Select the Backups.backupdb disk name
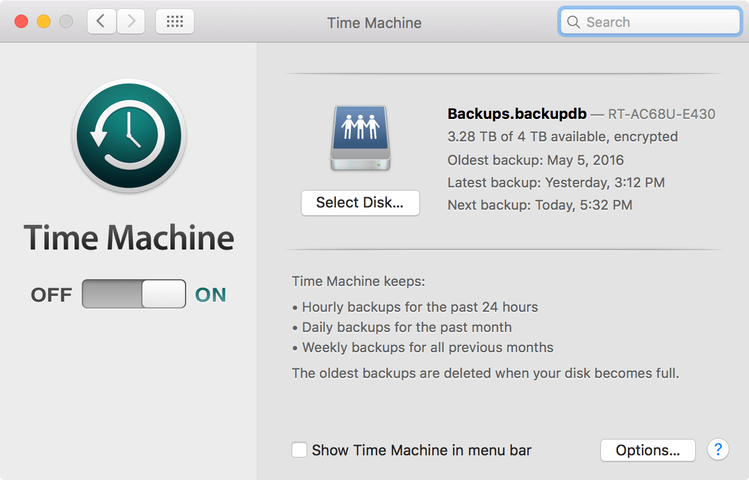Image resolution: width=749 pixels, height=480 pixels. (x=516, y=114)
